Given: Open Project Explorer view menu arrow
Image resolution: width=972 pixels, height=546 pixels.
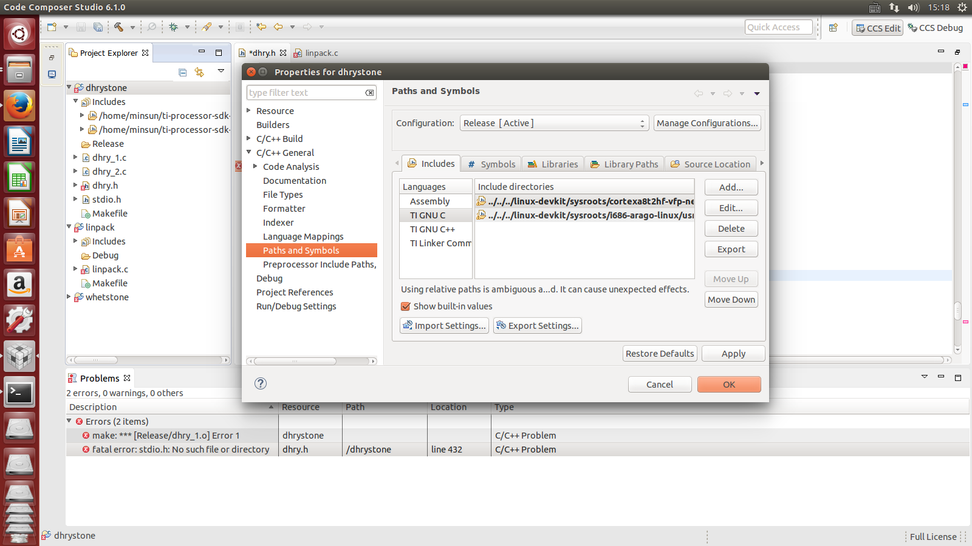Looking at the screenshot, I should (x=221, y=72).
